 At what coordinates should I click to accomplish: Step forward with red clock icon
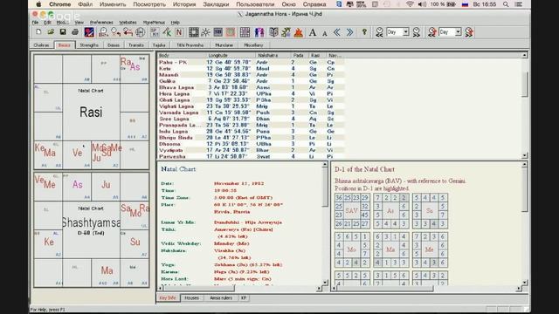(469, 32)
